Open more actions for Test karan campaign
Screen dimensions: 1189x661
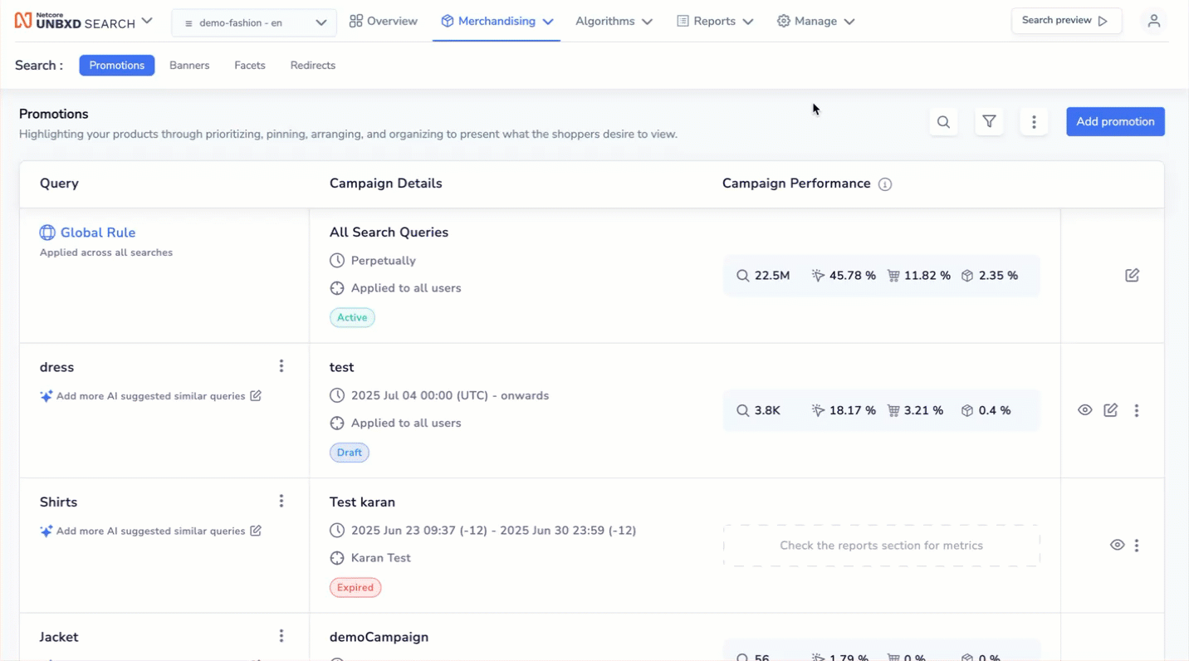point(1137,546)
